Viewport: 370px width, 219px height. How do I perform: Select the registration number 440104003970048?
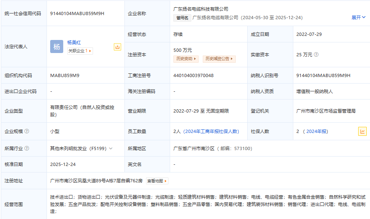point(193,75)
